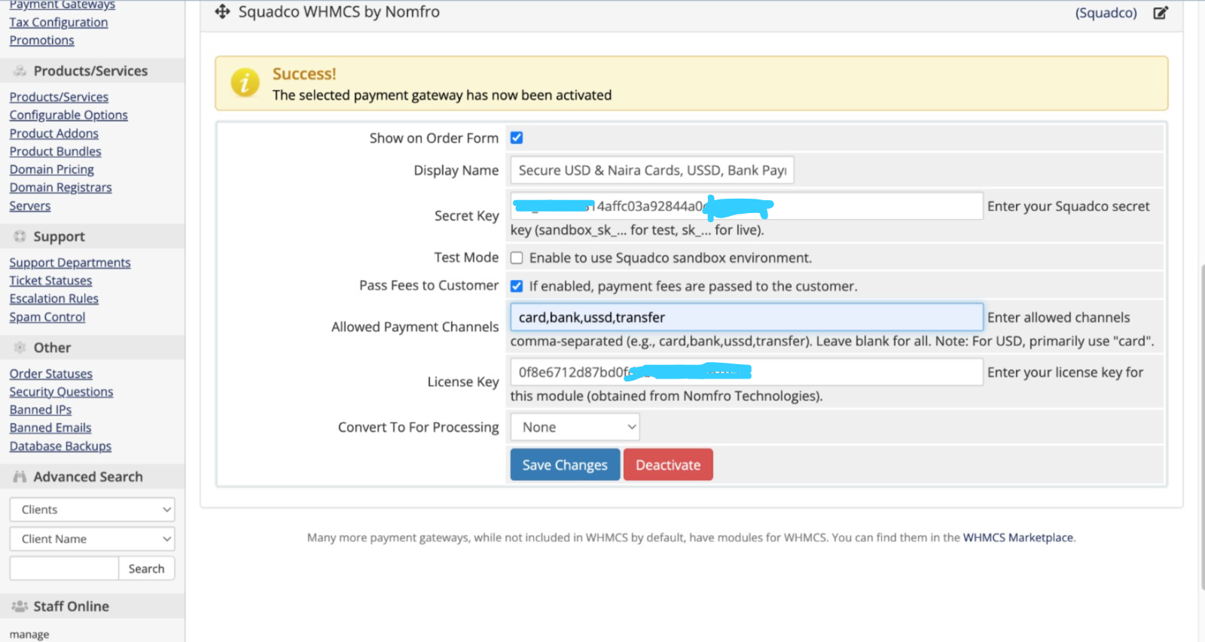Image resolution: width=1205 pixels, height=642 pixels.
Task: Click the Allowed Payment Channels input field
Action: 746,318
